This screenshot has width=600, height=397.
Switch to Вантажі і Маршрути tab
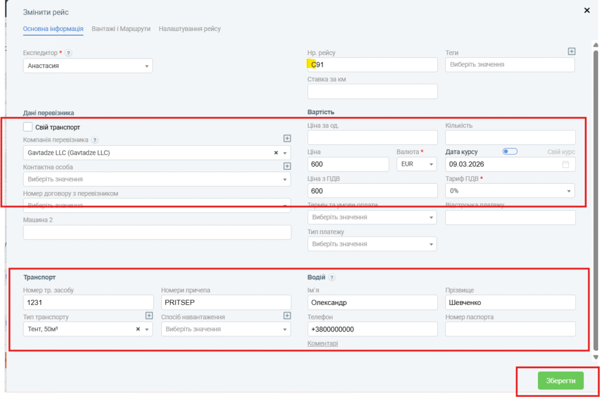[121, 29]
